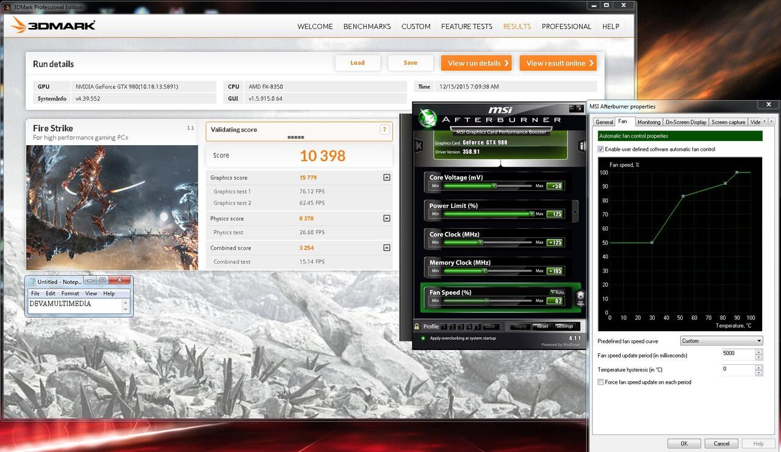781x452 pixels.
Task: Click the Power Limit slider handle
Action: pyautogui.click(x=532, y=214)
